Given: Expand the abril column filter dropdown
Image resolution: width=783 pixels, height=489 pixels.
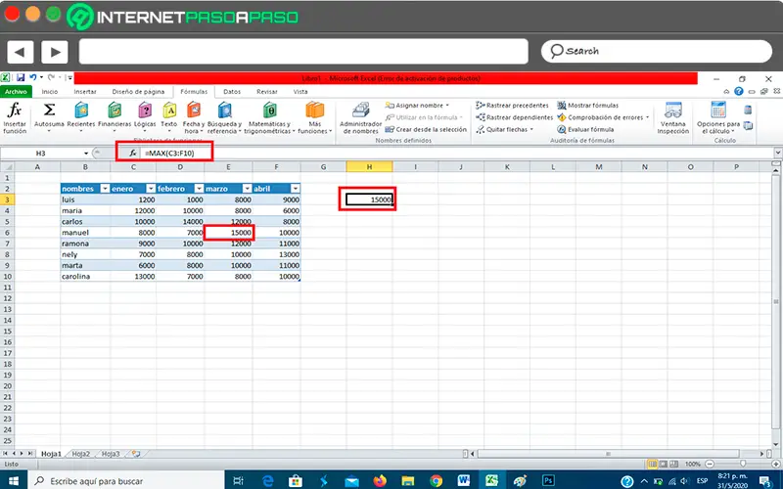Looking at the screenshot, I should coord(296,189).
